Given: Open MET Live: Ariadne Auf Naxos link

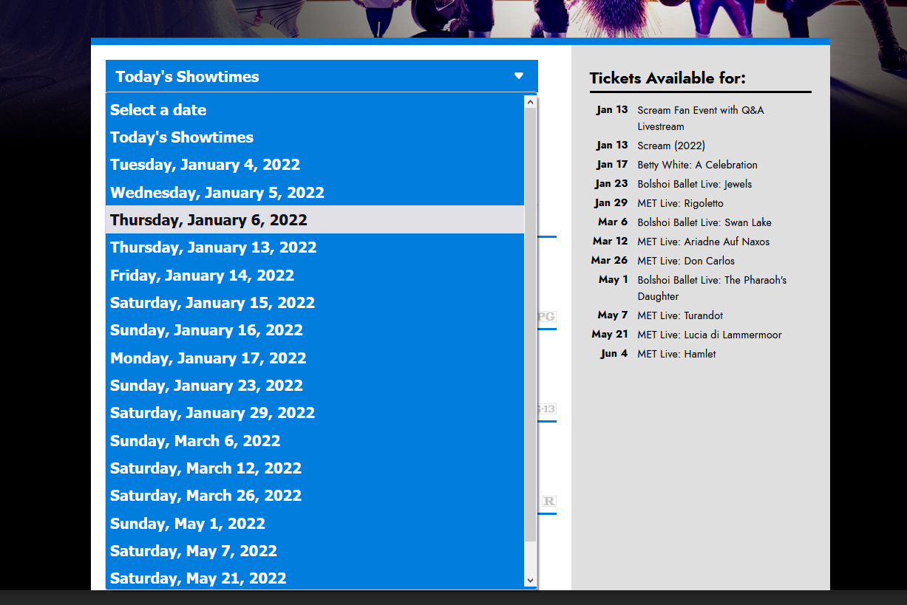Looking at the screenshot, I should [703, 242].
